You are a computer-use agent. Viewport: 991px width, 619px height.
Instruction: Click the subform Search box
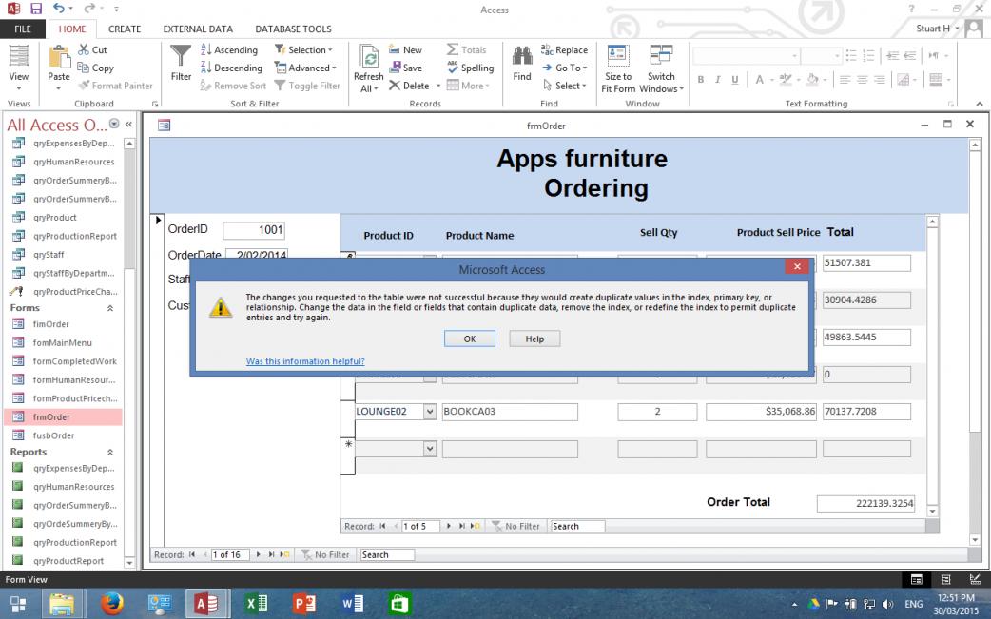coord(577,526)
